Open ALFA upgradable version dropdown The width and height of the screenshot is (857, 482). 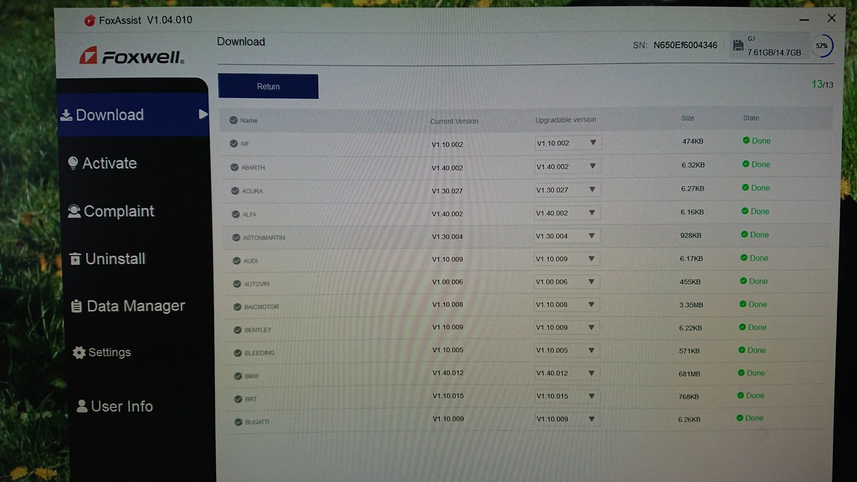(567, 213)
